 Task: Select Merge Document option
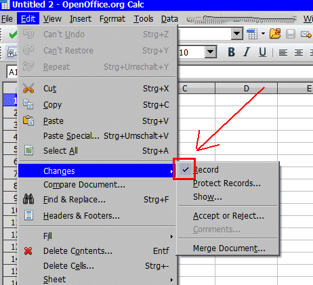click(229, 248)
